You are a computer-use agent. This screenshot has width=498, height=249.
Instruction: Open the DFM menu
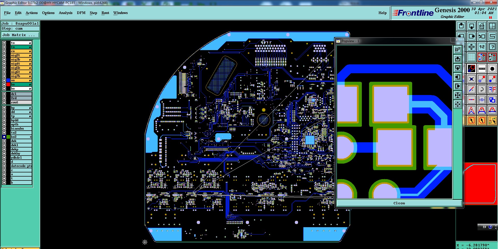[81, 13]
